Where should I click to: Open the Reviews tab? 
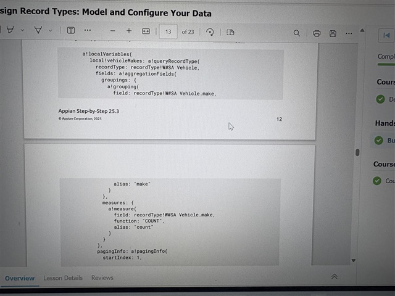102,277
